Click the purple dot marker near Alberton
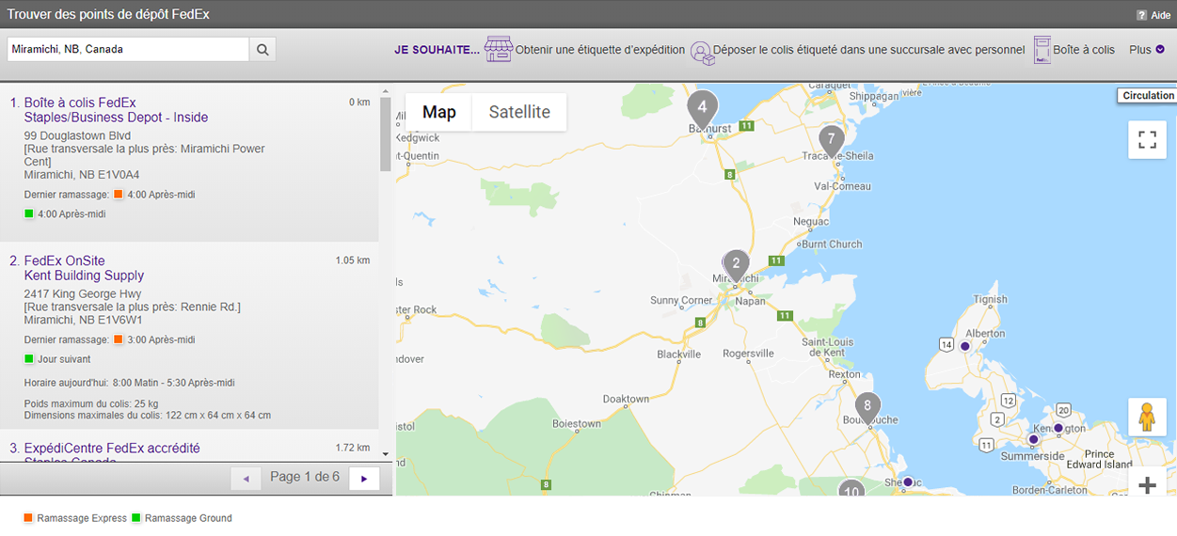The image size is (1177, 536). tap(964, 346)
